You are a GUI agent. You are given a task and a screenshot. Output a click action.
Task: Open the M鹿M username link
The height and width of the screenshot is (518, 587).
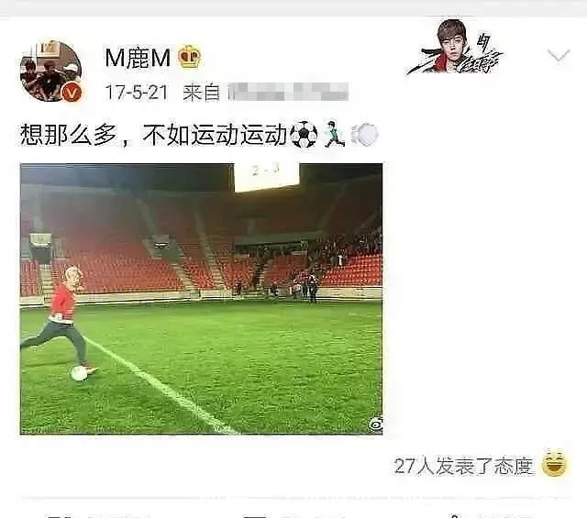pyautogui.click(x=138, y=58)
